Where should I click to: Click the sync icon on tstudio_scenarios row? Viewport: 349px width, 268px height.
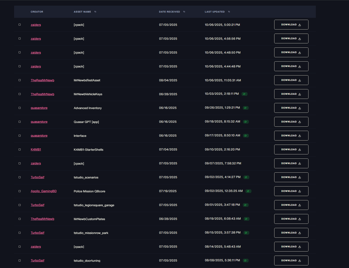pos(246,177)
